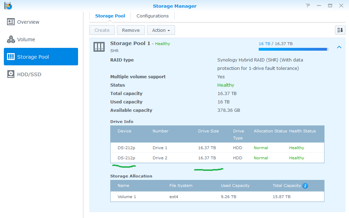The image size is (349, 218).
Task: Click the Storage Pool 1 drive bay icon
Action: tap(99, 47)
